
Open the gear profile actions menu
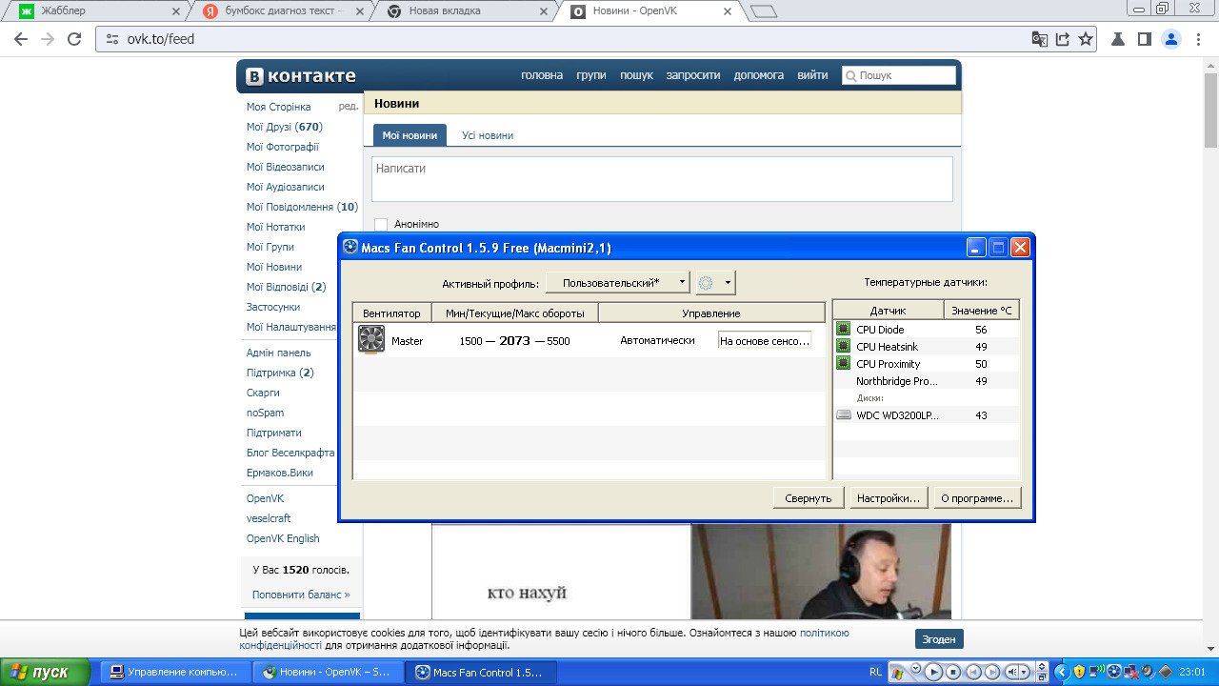[715, 283]
